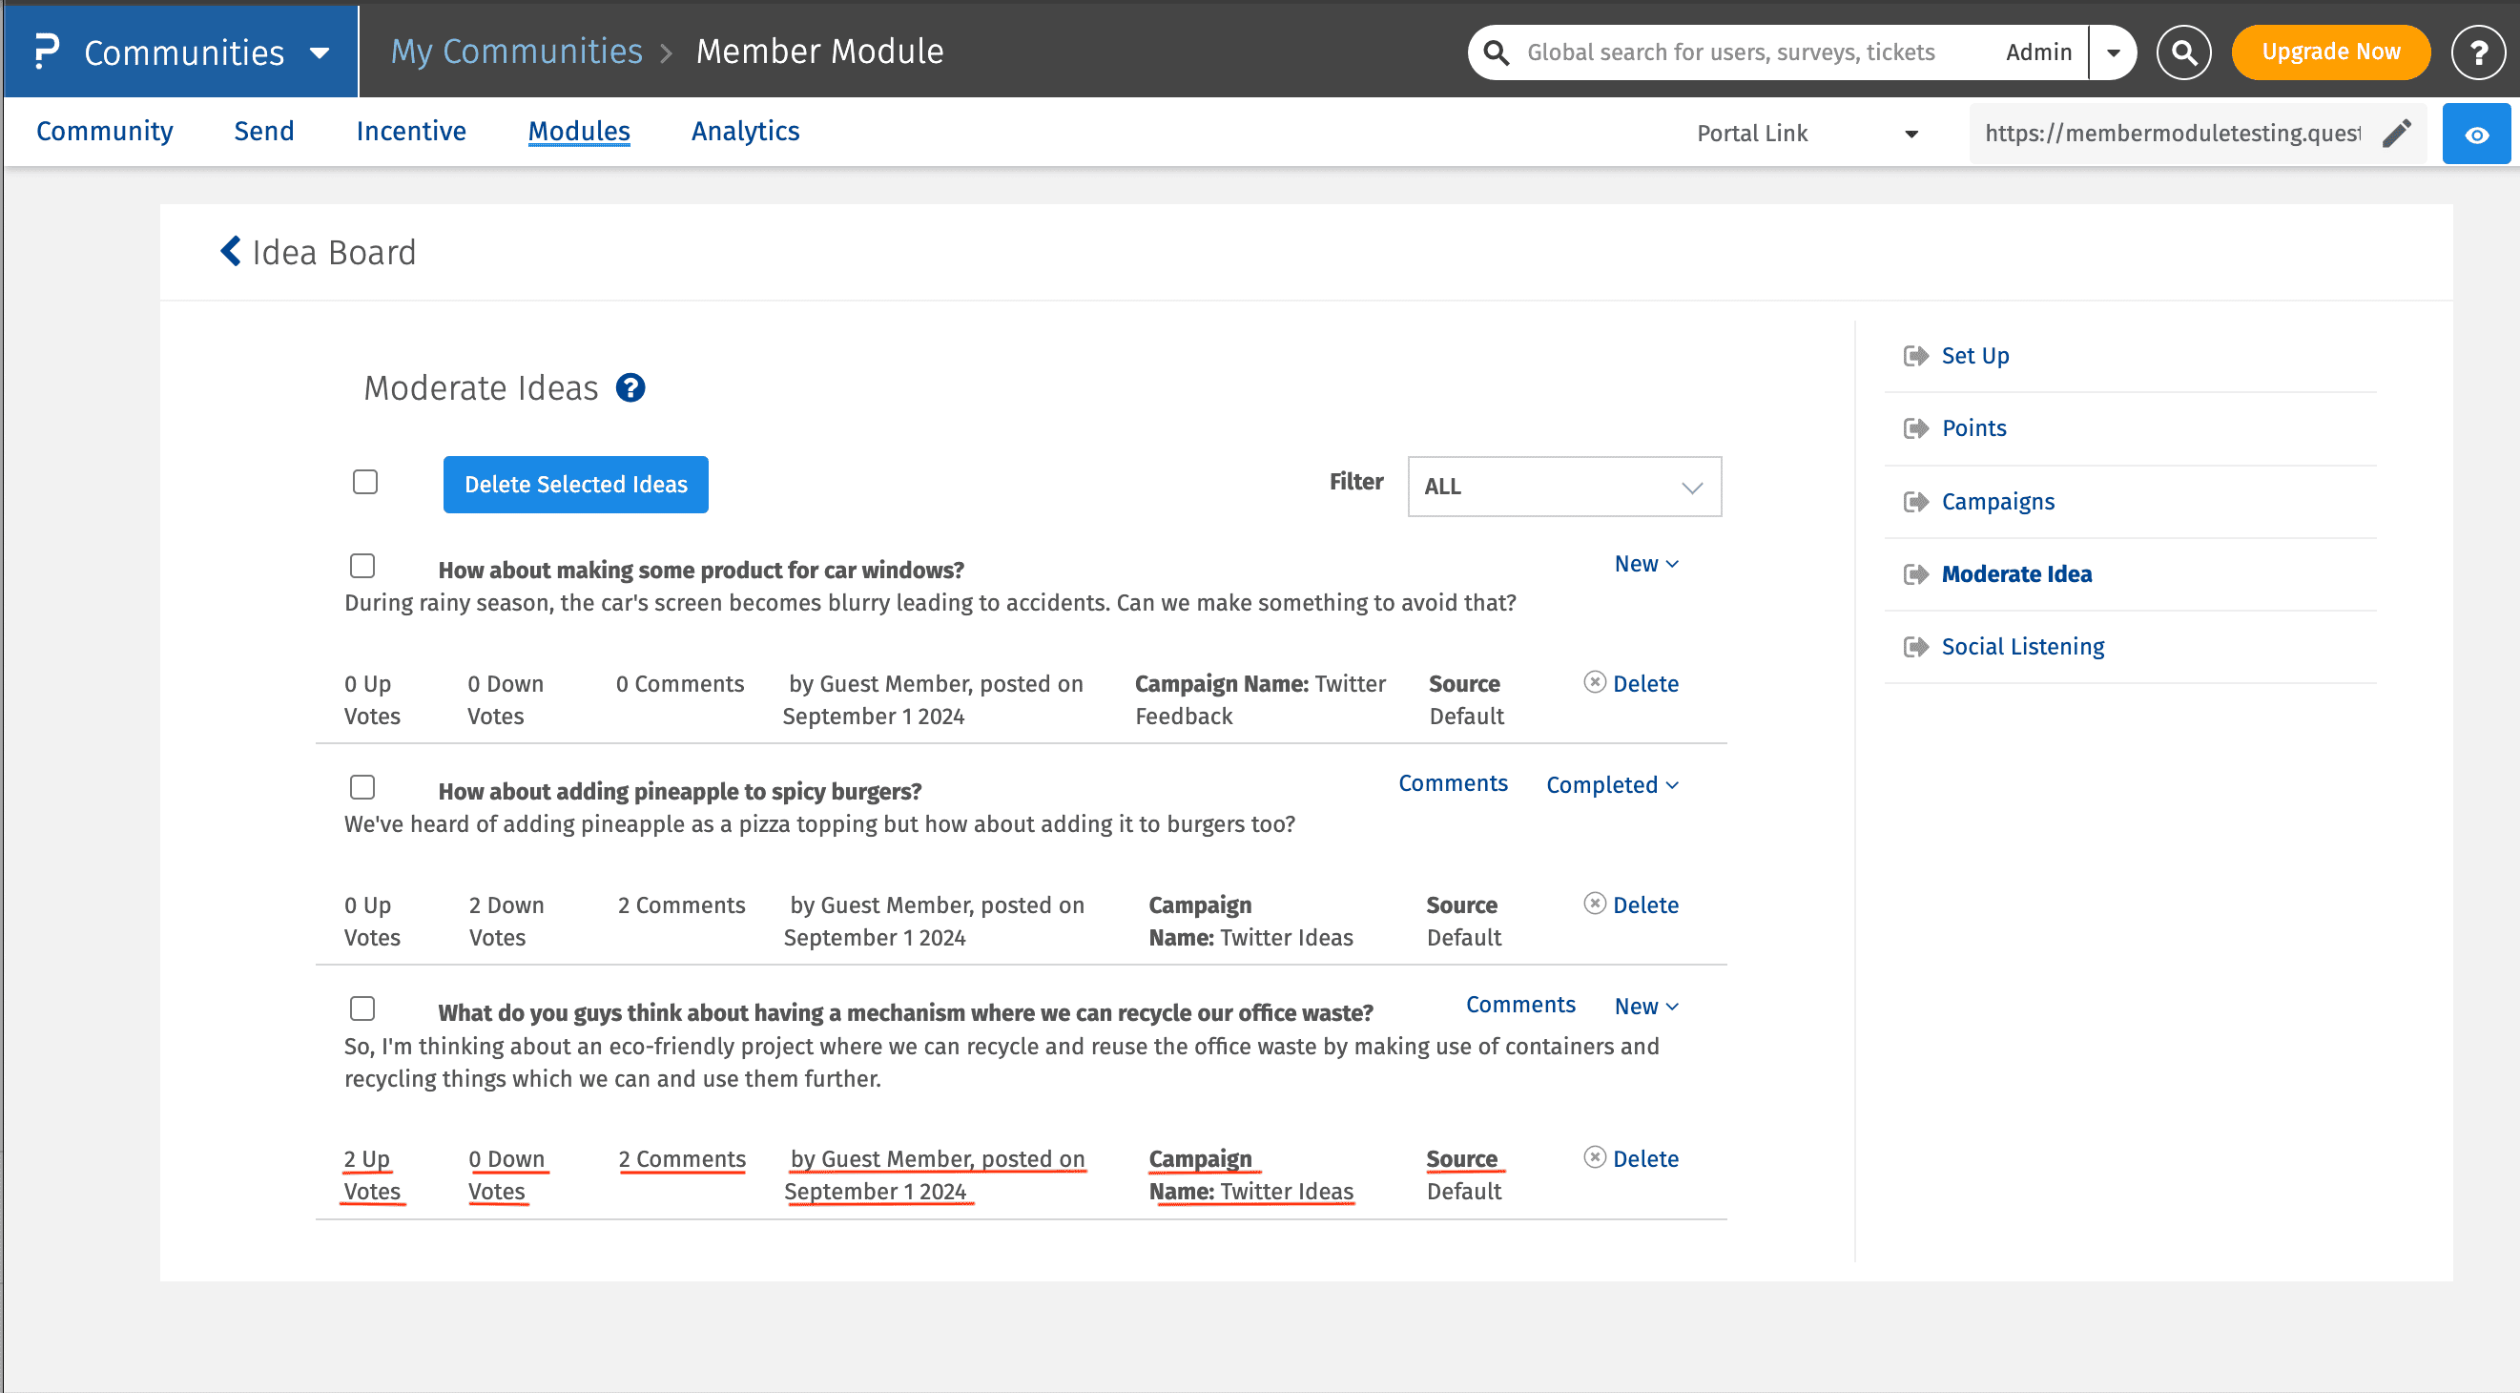Click the Upgrade Now button

tap(2329, 52)
